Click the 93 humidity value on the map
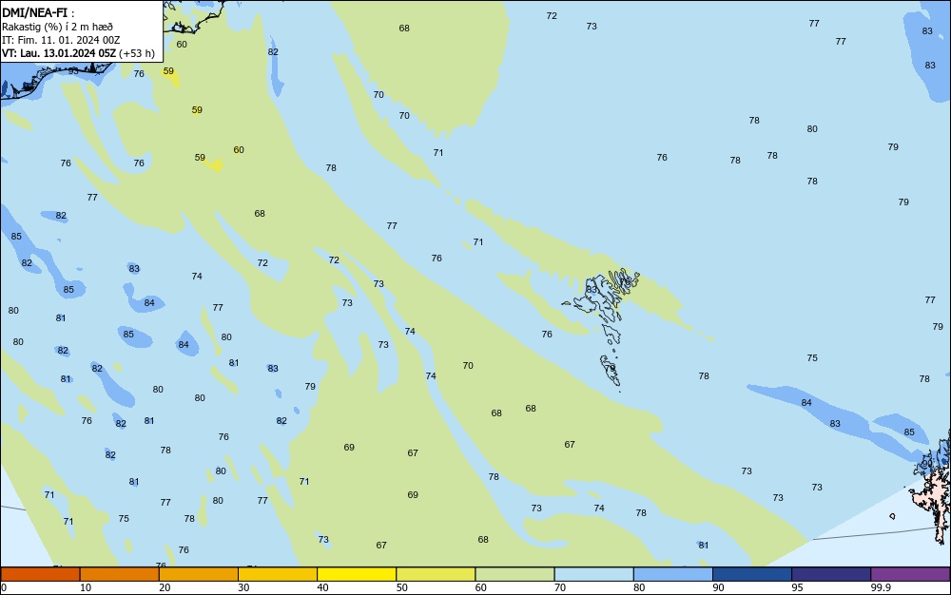Screen dimensions: 951x595 click(x=73, y=71)
